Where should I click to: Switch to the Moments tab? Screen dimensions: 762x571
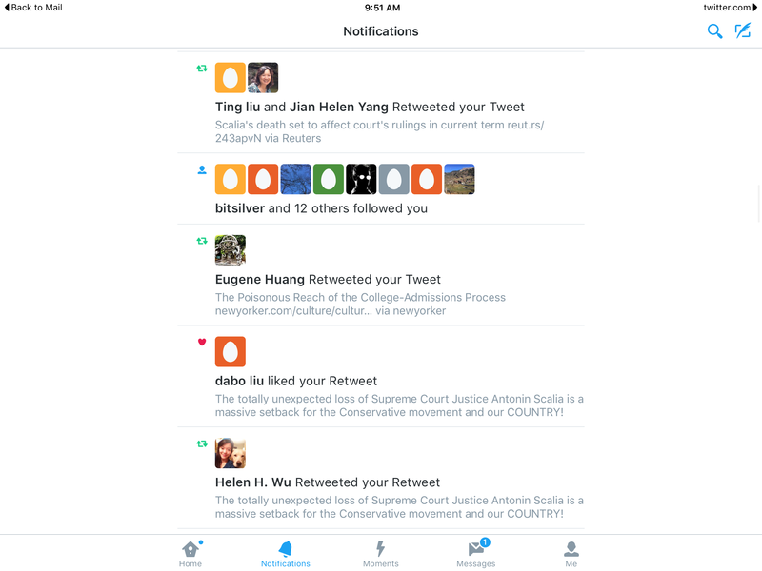380,554
